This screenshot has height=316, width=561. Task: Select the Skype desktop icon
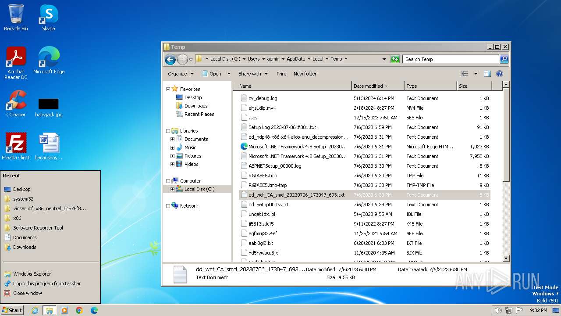48,18
